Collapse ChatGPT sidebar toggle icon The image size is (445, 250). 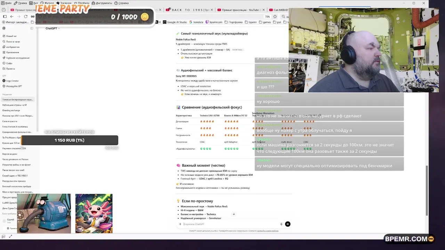[32, 28]
